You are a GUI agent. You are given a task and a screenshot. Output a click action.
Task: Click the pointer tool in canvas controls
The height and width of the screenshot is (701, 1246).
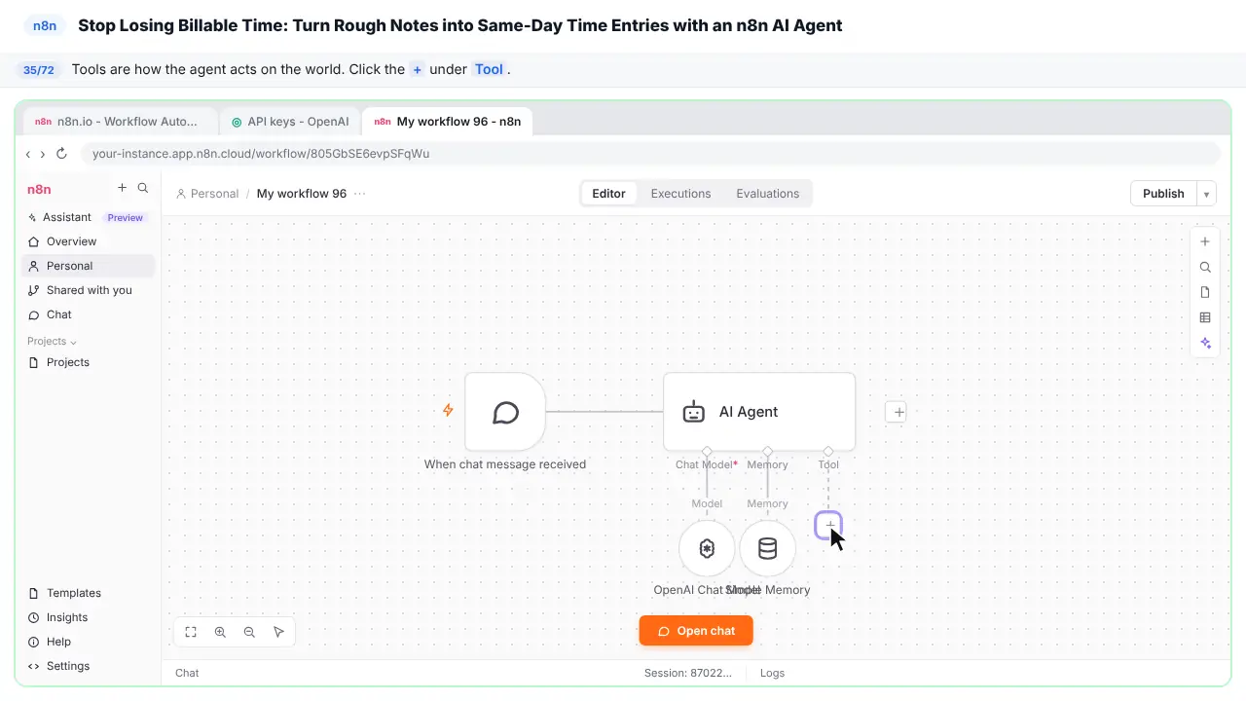coord(278,632)
